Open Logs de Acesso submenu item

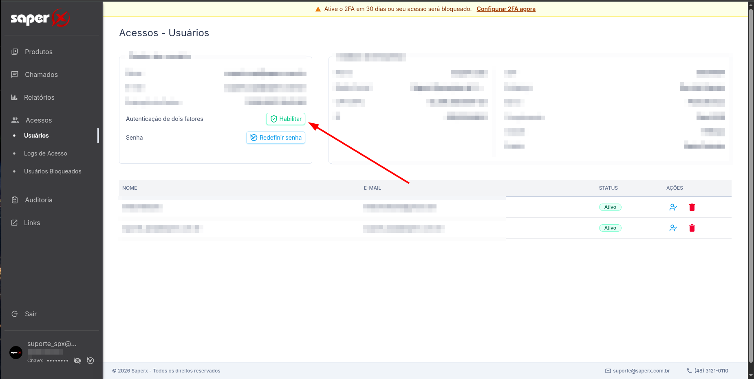tap(46, 153)
